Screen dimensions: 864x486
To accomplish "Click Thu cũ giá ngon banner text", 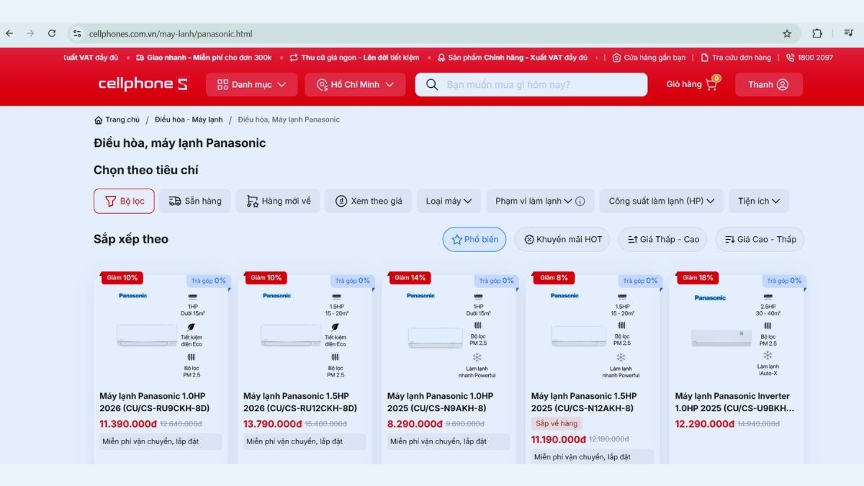I will [x=354, y=58].
